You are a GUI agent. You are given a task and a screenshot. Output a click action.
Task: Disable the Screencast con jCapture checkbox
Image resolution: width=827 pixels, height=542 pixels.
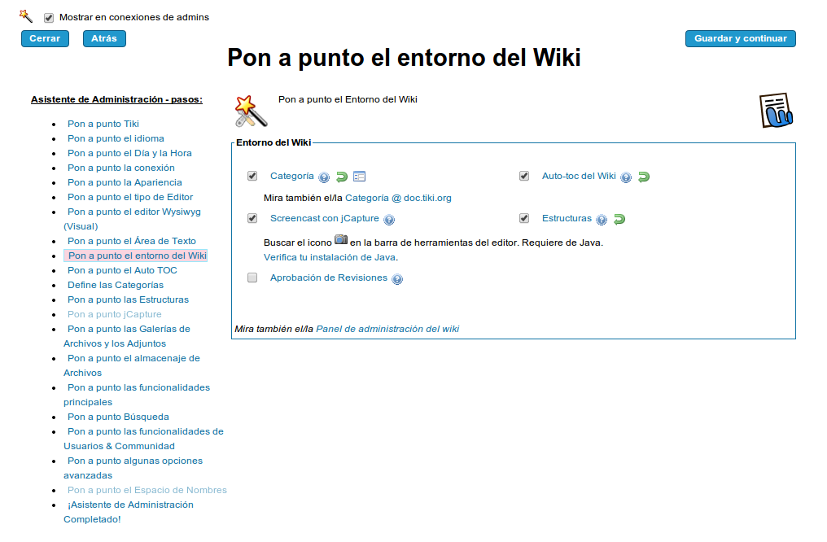252,218
